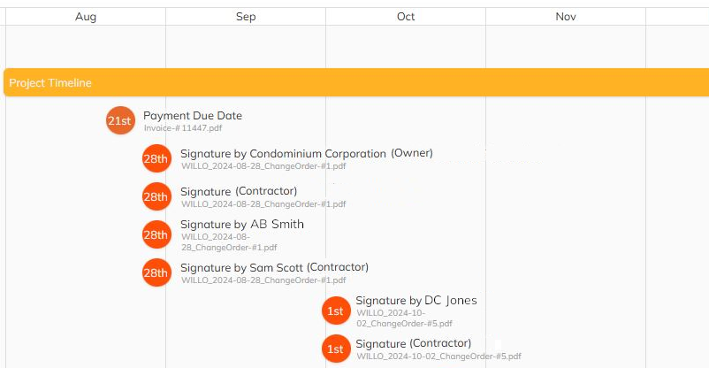Click the Oct month header
This screenshot has width=709, height=368.
[x=406, y=17]
